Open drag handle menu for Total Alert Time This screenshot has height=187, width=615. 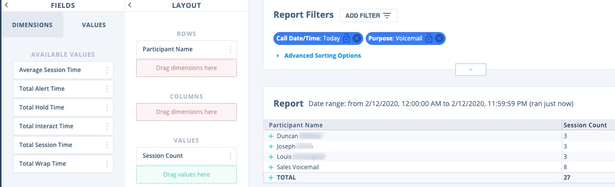point(107,89)
